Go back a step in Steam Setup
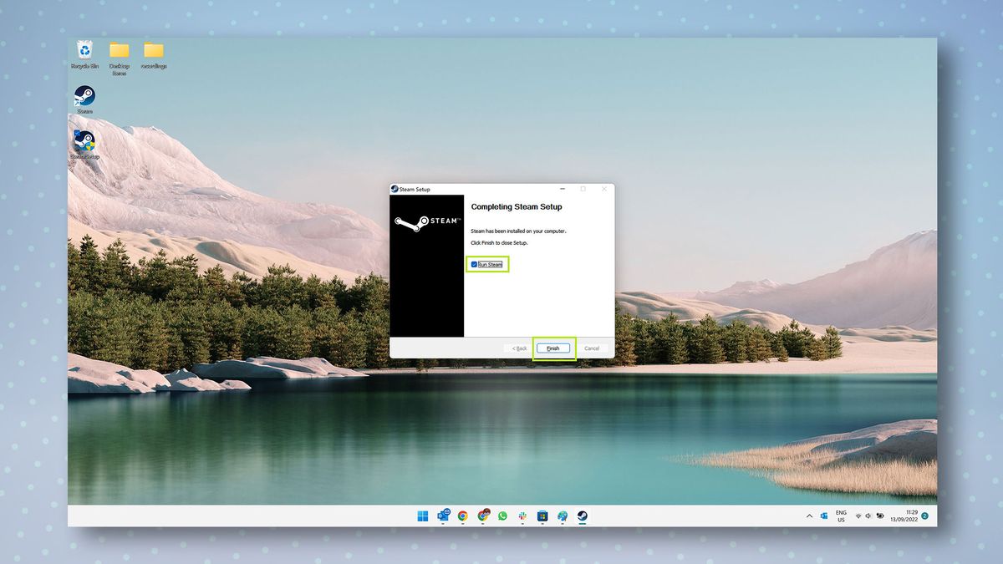This screenshot has width=1003, height=564. [x=518, y=348]
